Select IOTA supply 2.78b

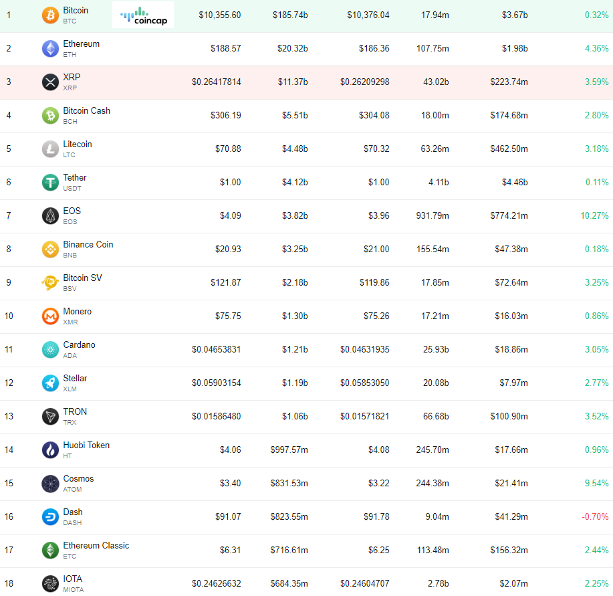point(439,584)
